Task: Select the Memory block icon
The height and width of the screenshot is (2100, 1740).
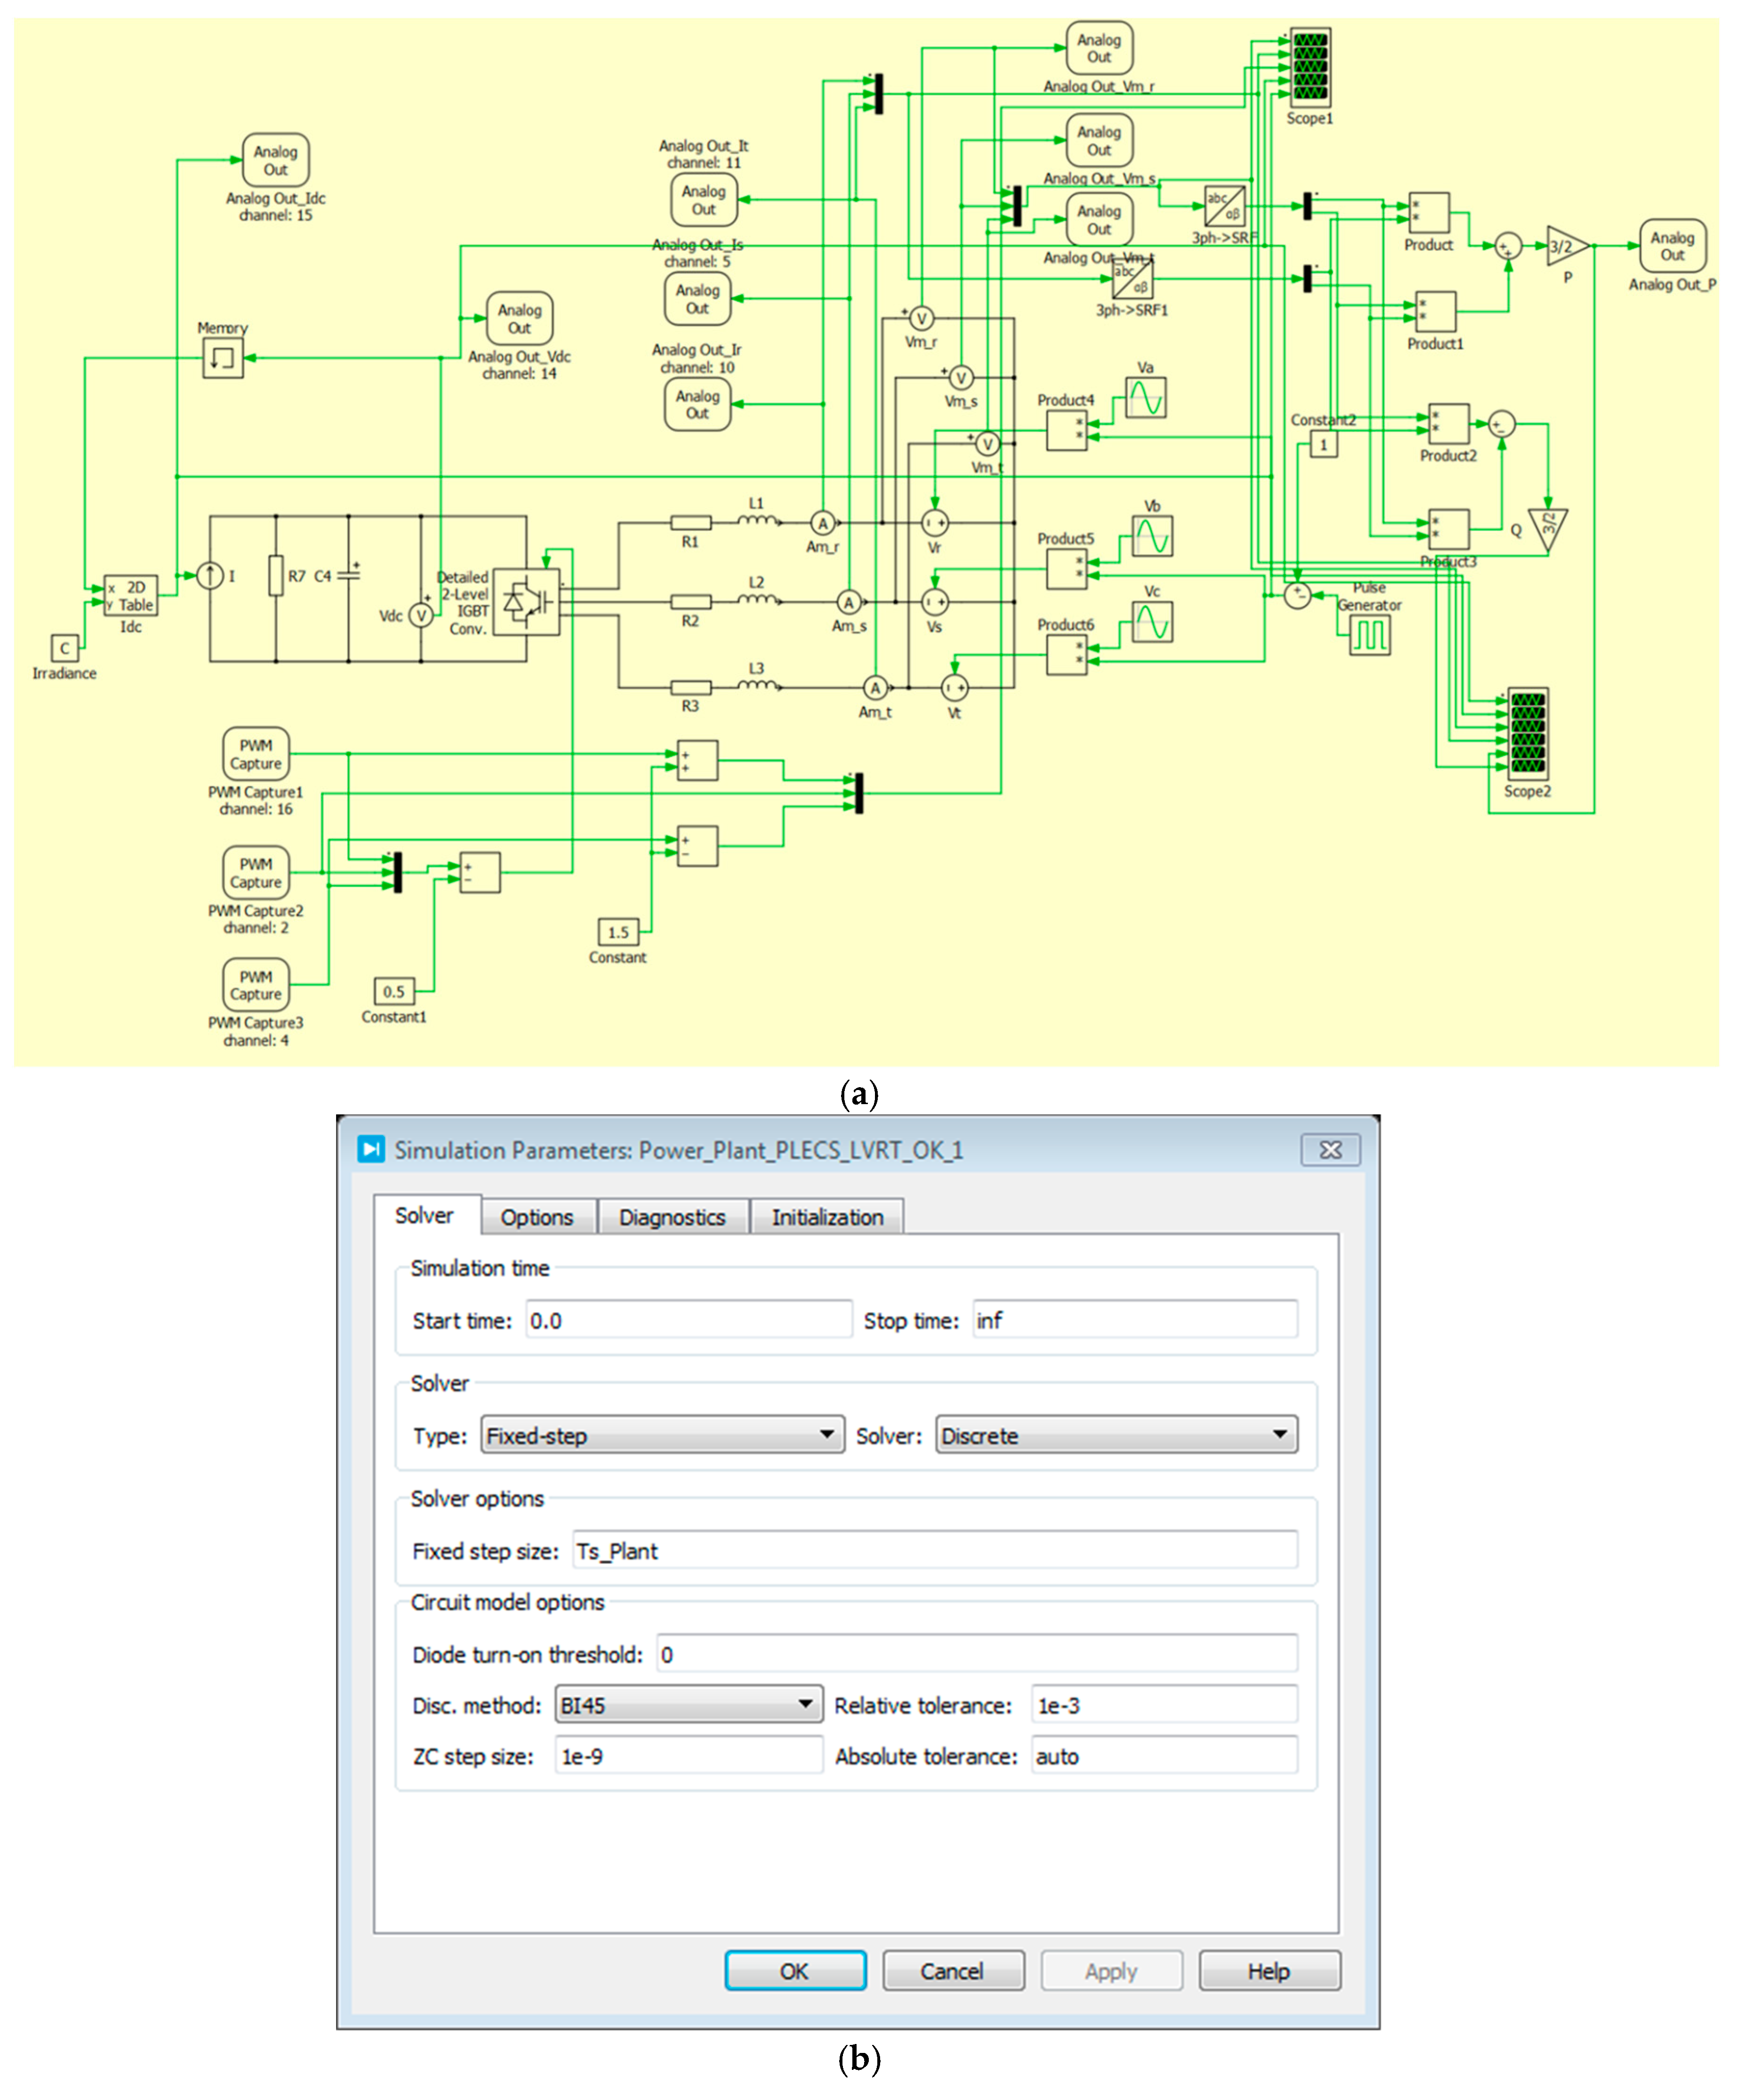Action: click(222, 357)
